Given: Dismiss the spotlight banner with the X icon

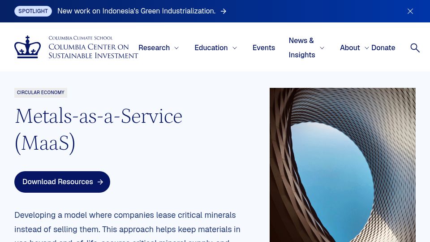Looking at the screenshot, I should click(x=410, y=11).
